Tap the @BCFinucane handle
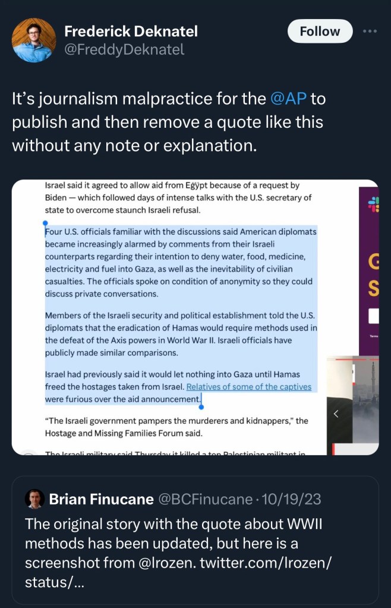The image size is (391, 608). click(205, 499)
